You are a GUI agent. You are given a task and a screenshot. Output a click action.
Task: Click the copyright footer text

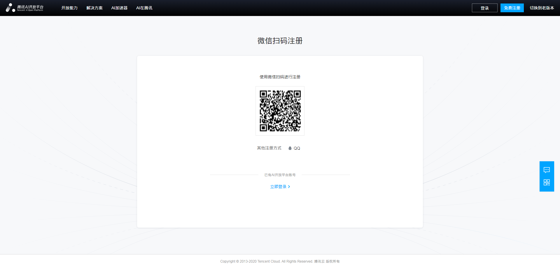280,261
